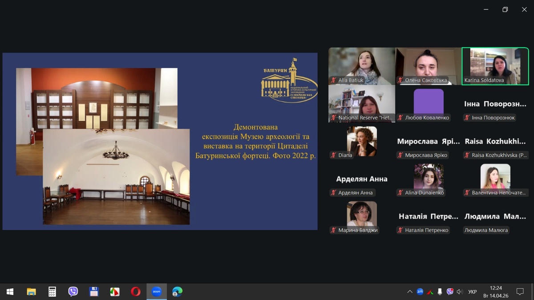Click muted mic icon beside Олена Саковська
This screenshot has height=300, width=534.
400,80
